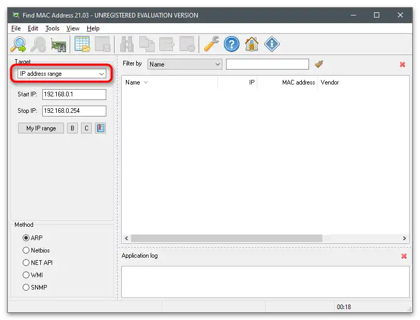Click class C range button
Viewport: 420px width, 320px height.
point(86,128)
